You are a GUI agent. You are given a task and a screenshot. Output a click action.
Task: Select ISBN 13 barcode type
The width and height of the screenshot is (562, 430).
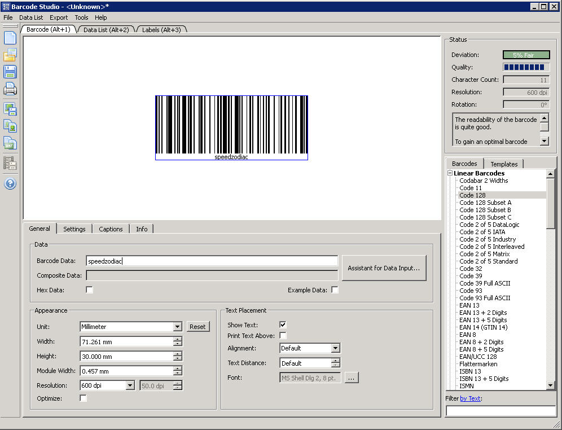(470, 371)
